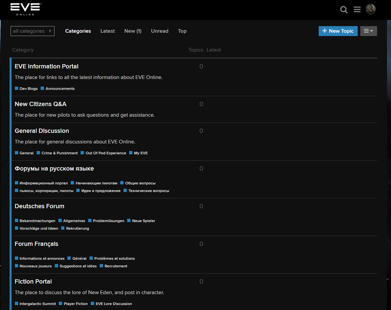Open the Announcements subcategory
Screen dimensions: 391x310
click(57, 89)
